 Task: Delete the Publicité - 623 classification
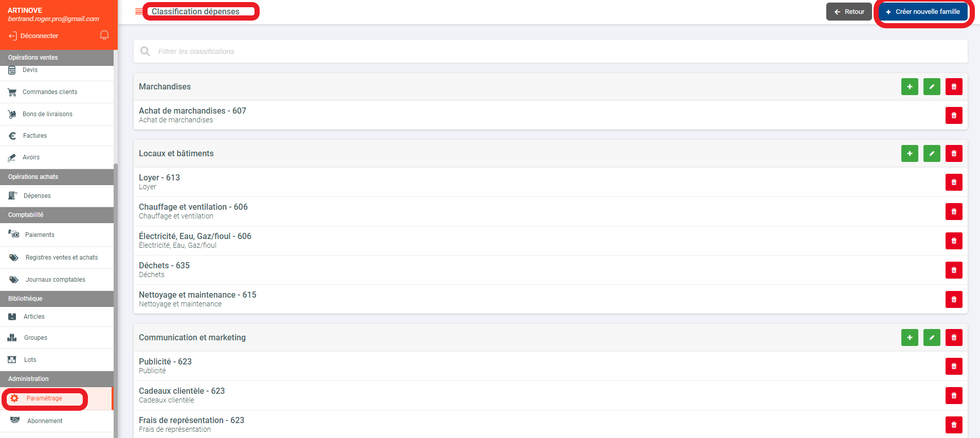954,367
